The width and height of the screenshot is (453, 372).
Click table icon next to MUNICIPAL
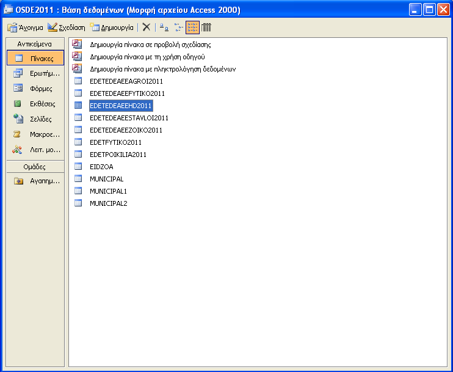[78, 178]
